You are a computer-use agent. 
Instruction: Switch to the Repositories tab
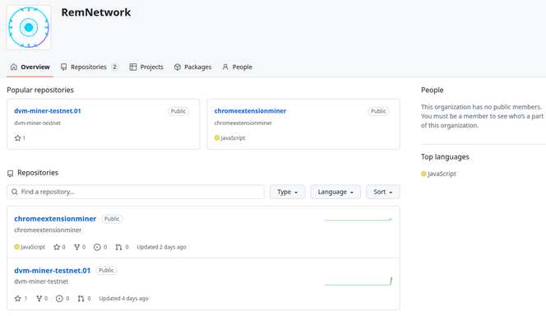[89, 67]
